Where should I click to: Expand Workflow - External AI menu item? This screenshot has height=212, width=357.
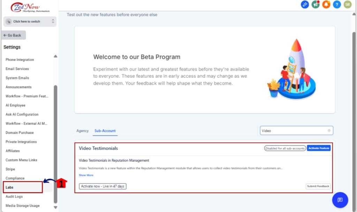coord(26,123)
